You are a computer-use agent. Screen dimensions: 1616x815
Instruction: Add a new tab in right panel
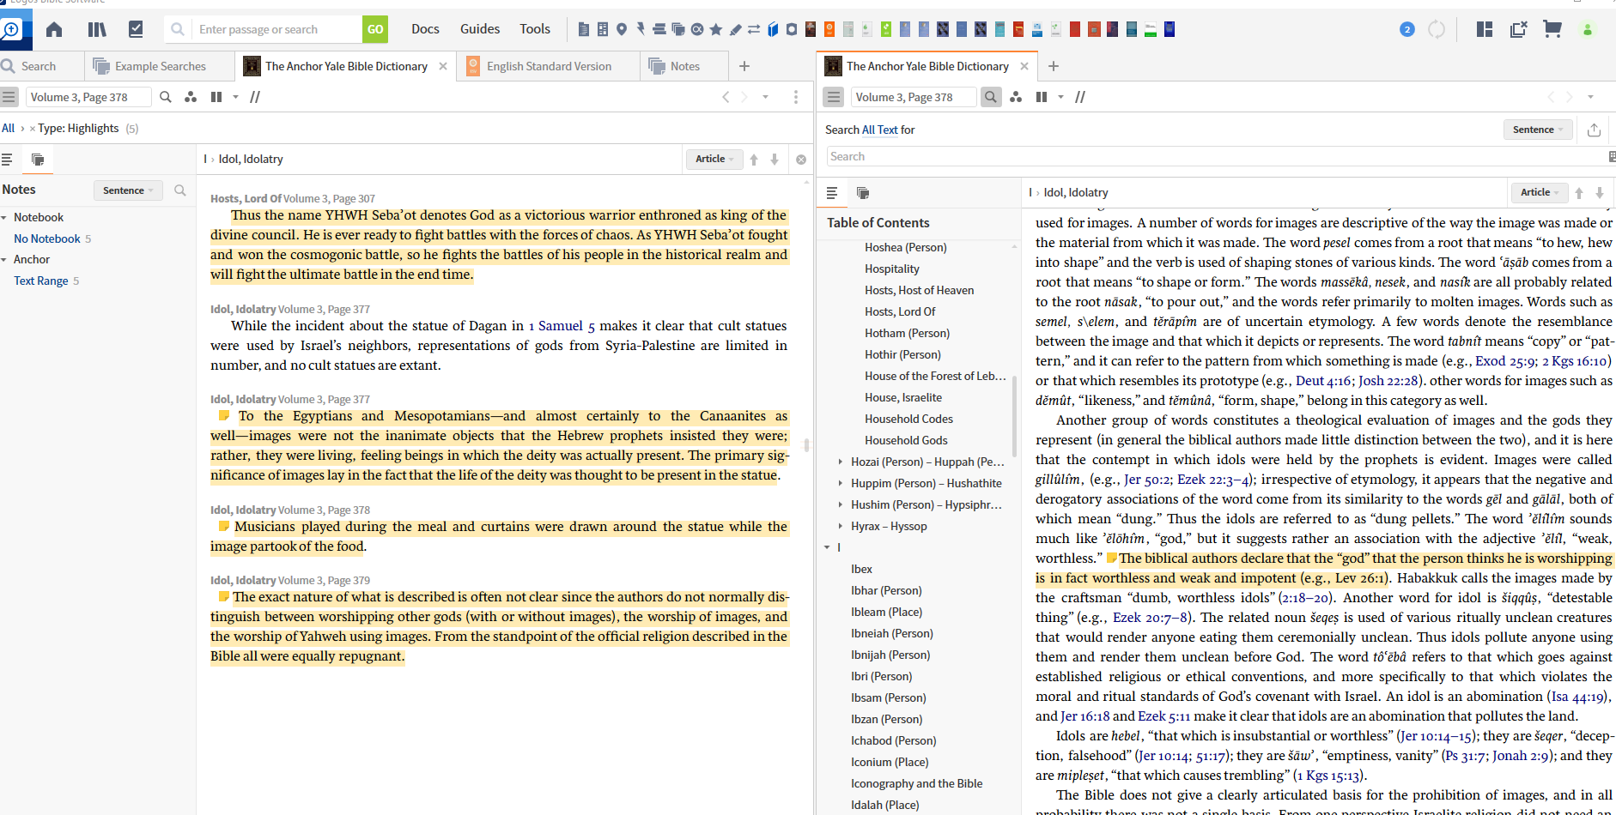click(x=1054, y=66)
